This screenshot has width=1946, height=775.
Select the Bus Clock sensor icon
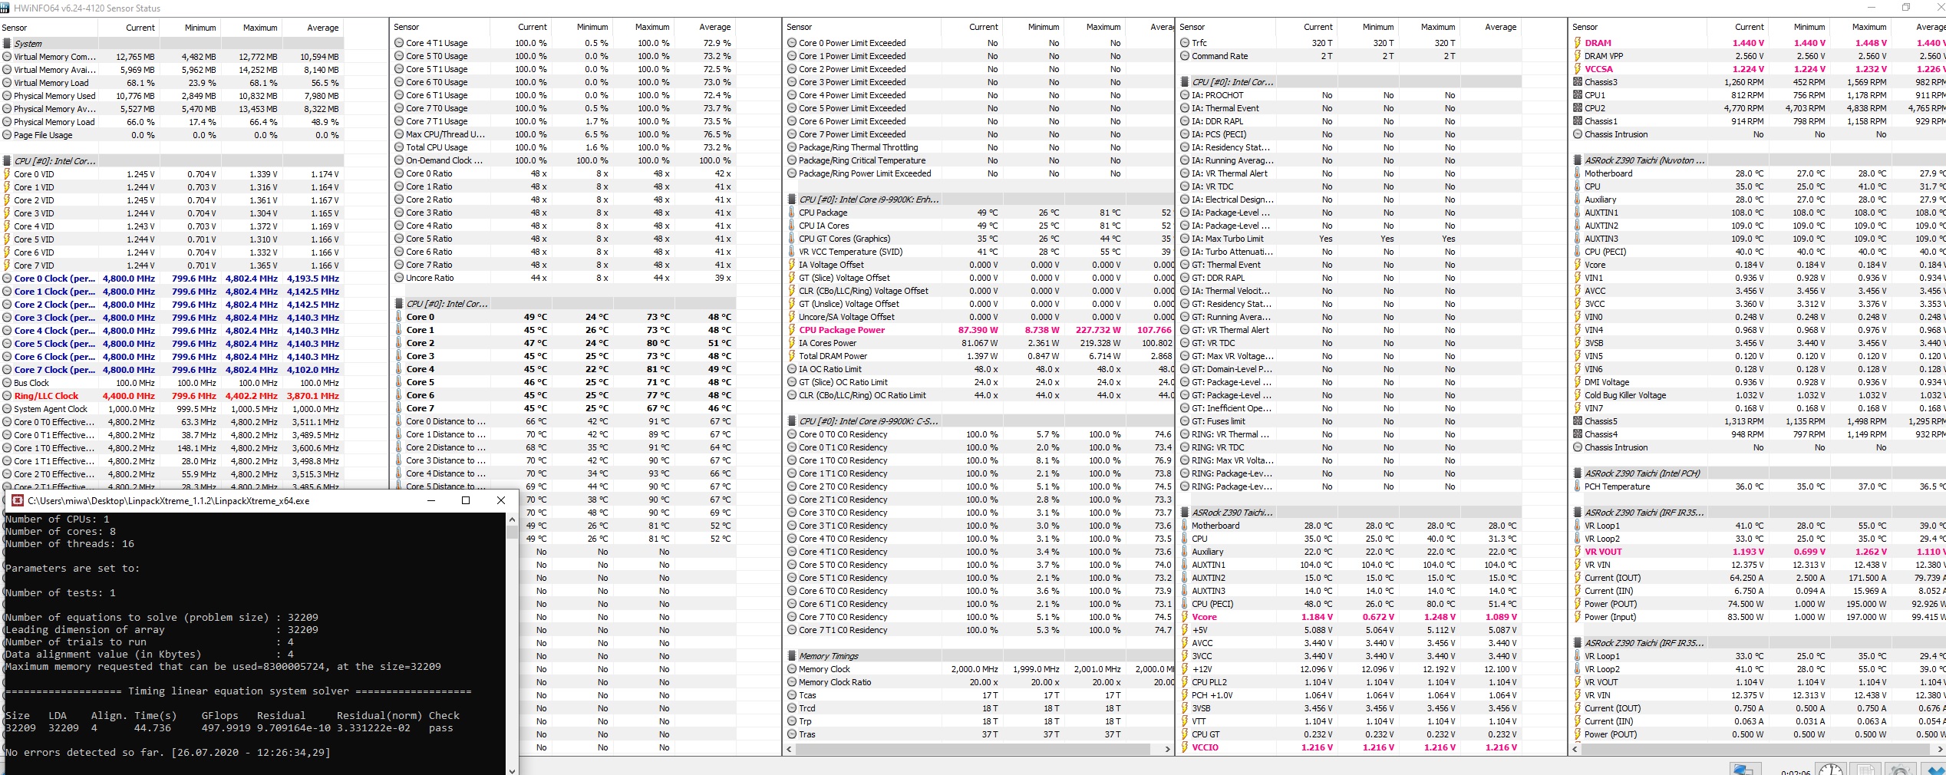[x=7, y=383]
